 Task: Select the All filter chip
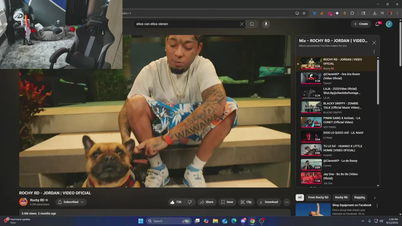click(x=300, y=197)
